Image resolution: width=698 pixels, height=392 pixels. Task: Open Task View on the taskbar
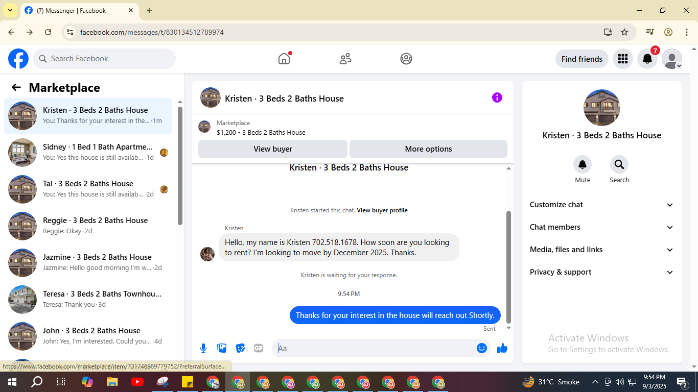pos(61,382)
